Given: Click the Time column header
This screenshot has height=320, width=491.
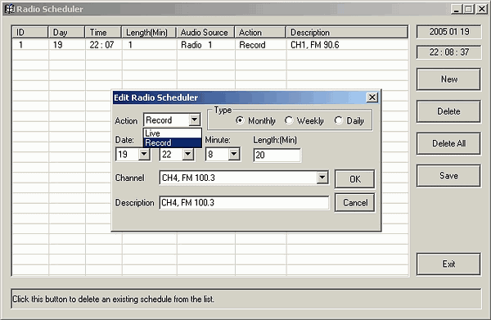Looking at the screenshot, I should 103,33.
